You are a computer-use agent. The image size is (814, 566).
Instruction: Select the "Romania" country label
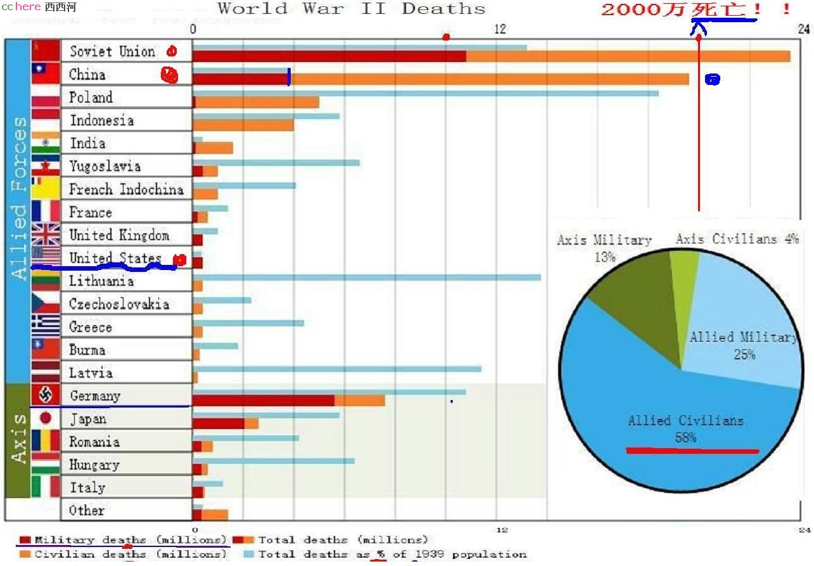tap(94, 442)
